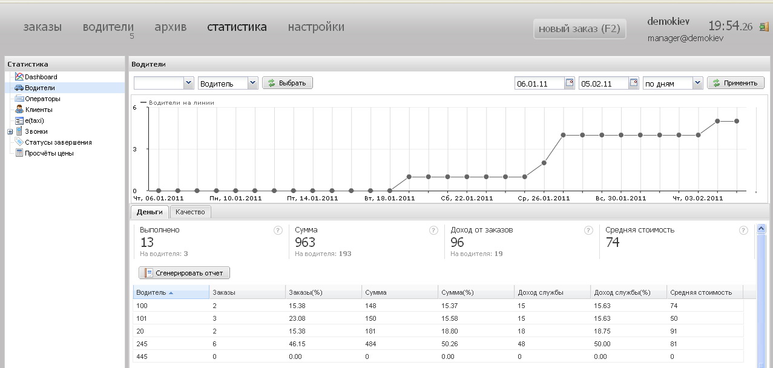
Task: Open the водители menu
Action: click(x=108, y=27)
